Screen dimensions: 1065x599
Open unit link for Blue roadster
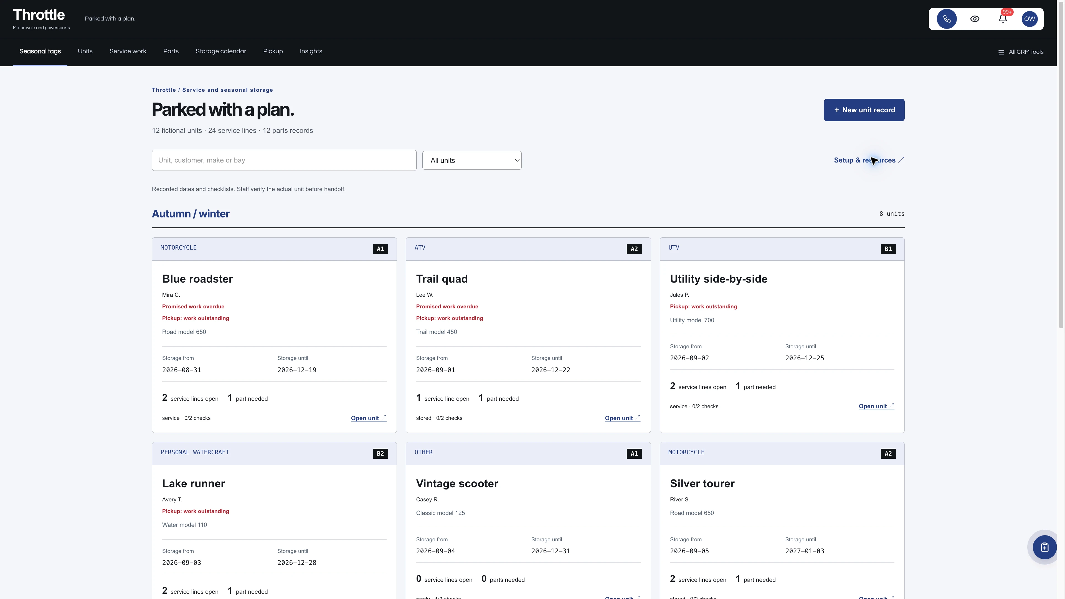tap(368, 418)
